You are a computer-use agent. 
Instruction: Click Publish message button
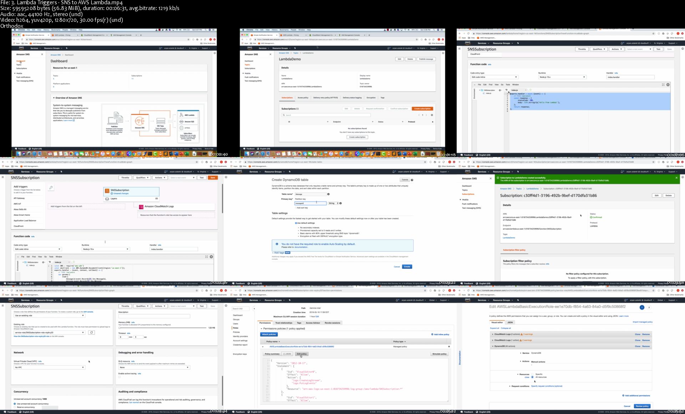coord(426,59)
